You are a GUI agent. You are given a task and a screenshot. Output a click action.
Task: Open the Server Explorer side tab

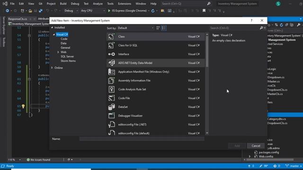4,25
